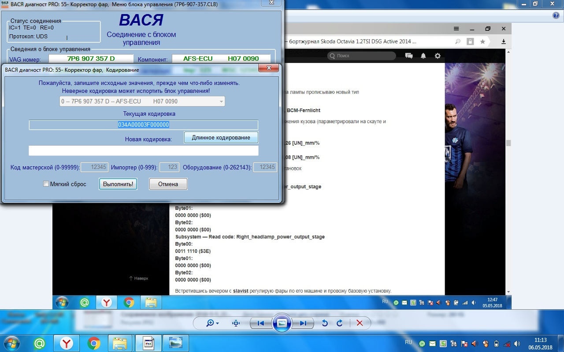Rotate image counterclockwise
The height and width of the screenshot is (352, 564).
click(x=325, y=323)
